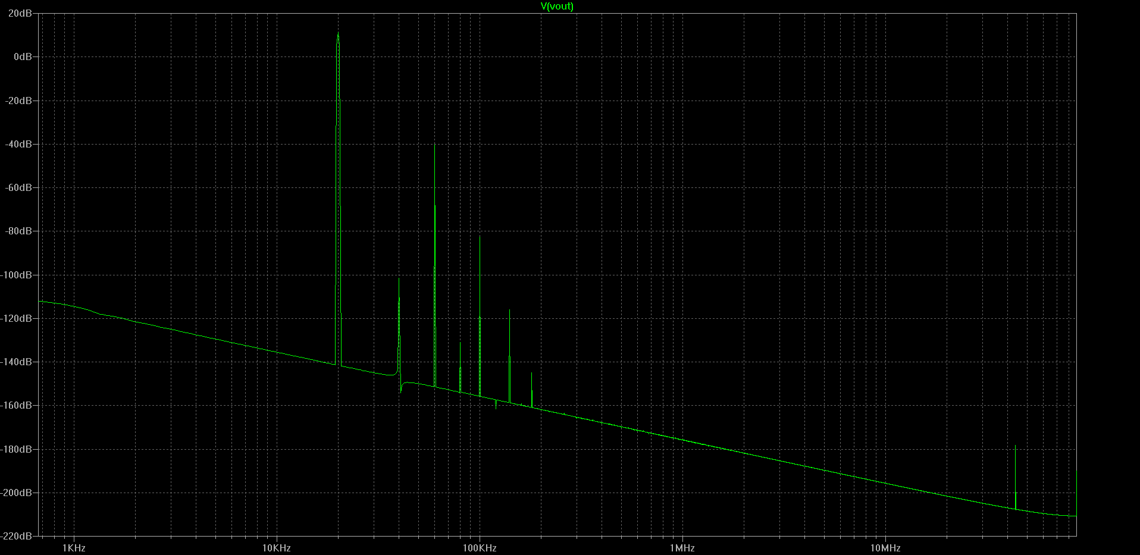Image resolution: width=1140 pixels, height=555 pixels.
Task: Click the -40dB axis label
Action: tap(18, 144)
